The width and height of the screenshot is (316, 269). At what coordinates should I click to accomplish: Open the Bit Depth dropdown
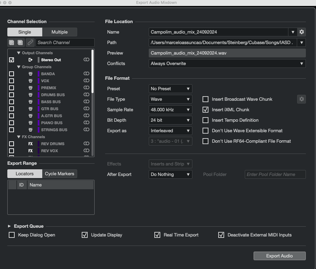coord(170,120)
